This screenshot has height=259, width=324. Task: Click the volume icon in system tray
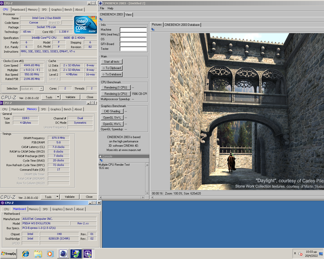(x=300, y=254)
